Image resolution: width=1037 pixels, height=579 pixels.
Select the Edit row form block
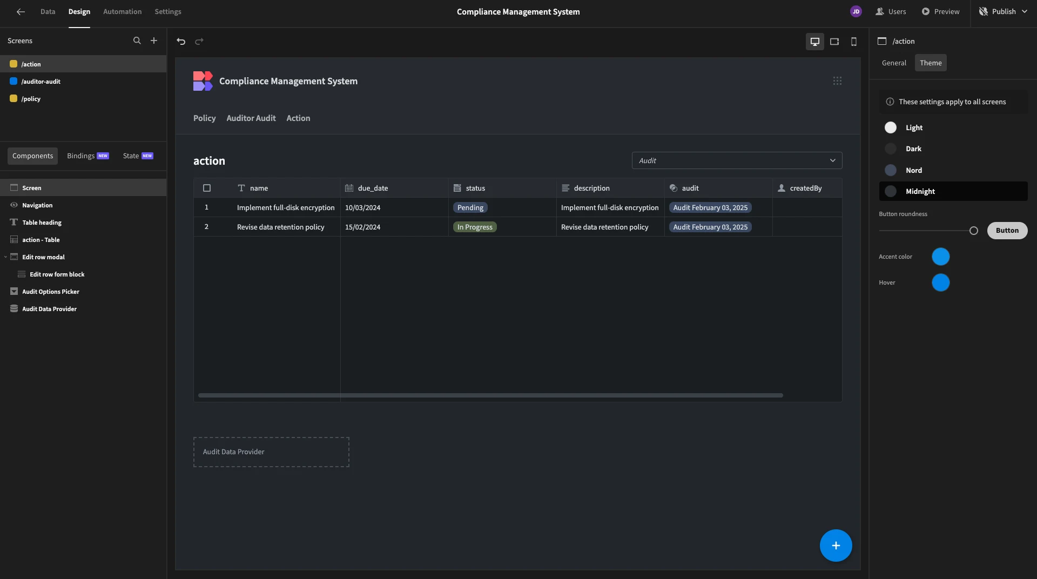(x=83, y=274)
